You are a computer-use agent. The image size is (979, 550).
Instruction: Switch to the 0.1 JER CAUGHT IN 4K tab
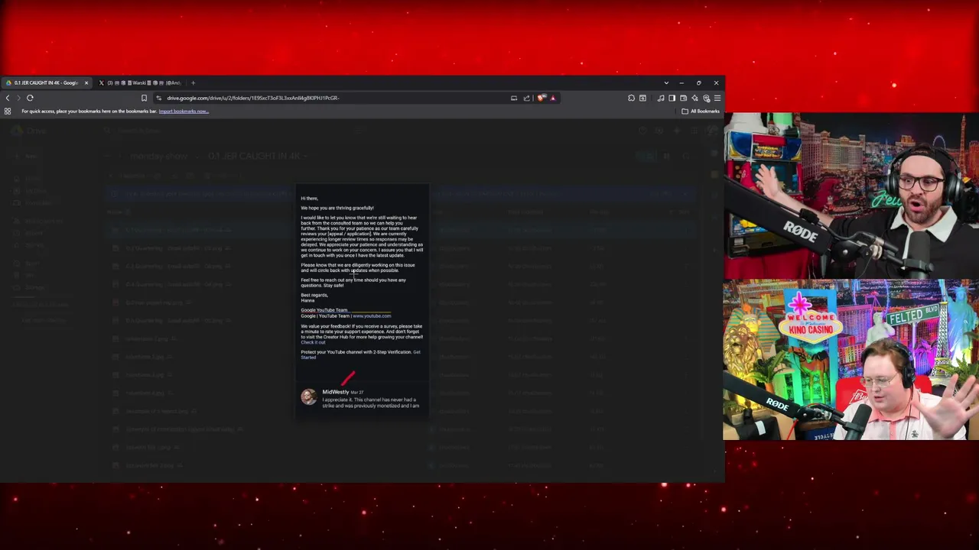pyautogui.click(x=46, y=82)
